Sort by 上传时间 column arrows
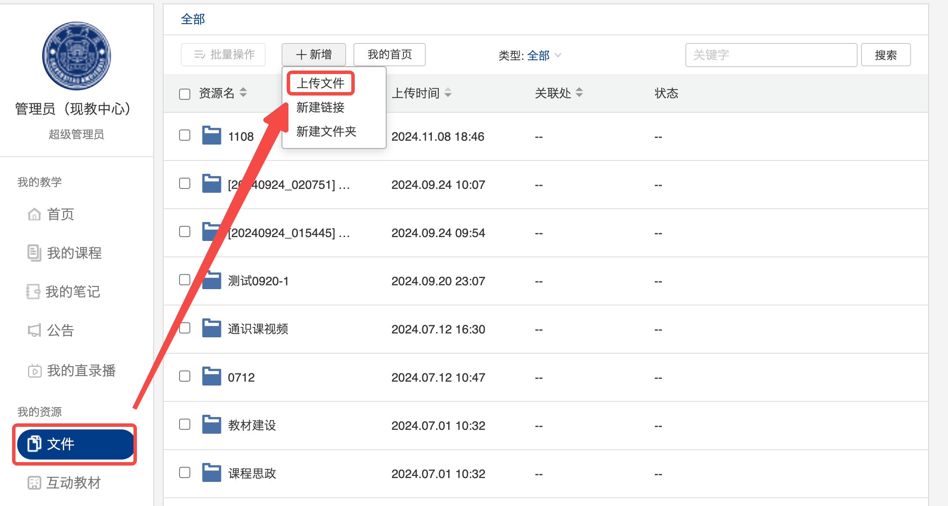 tap(448, 93)
